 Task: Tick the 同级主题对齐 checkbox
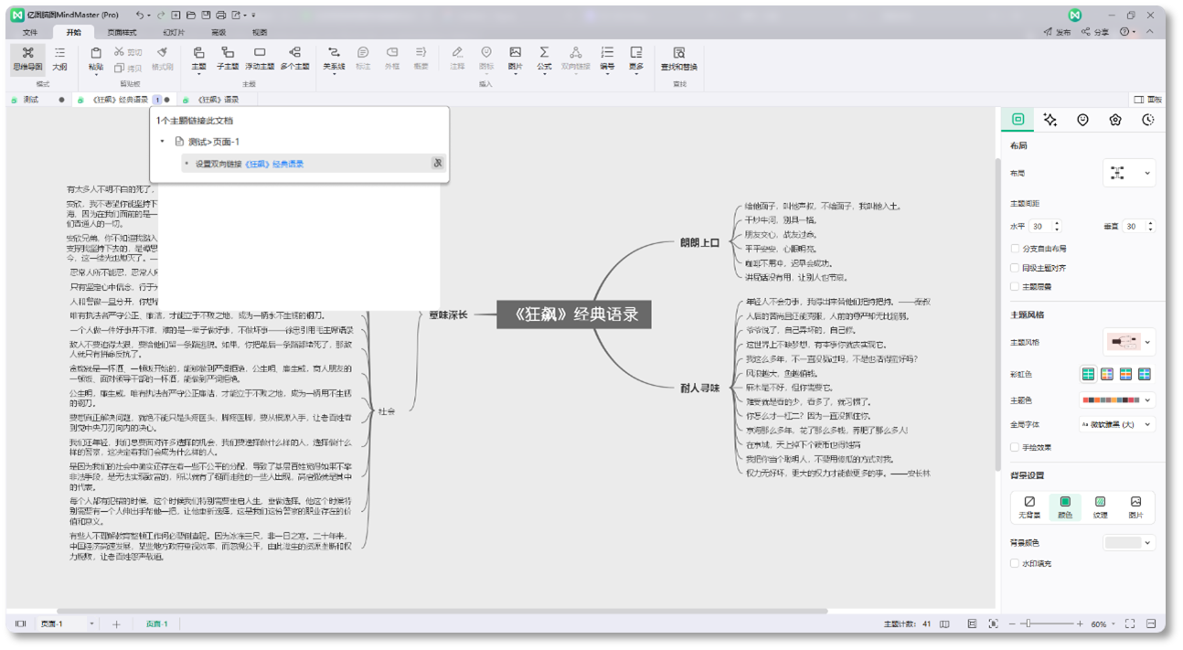click(1016, 268)
